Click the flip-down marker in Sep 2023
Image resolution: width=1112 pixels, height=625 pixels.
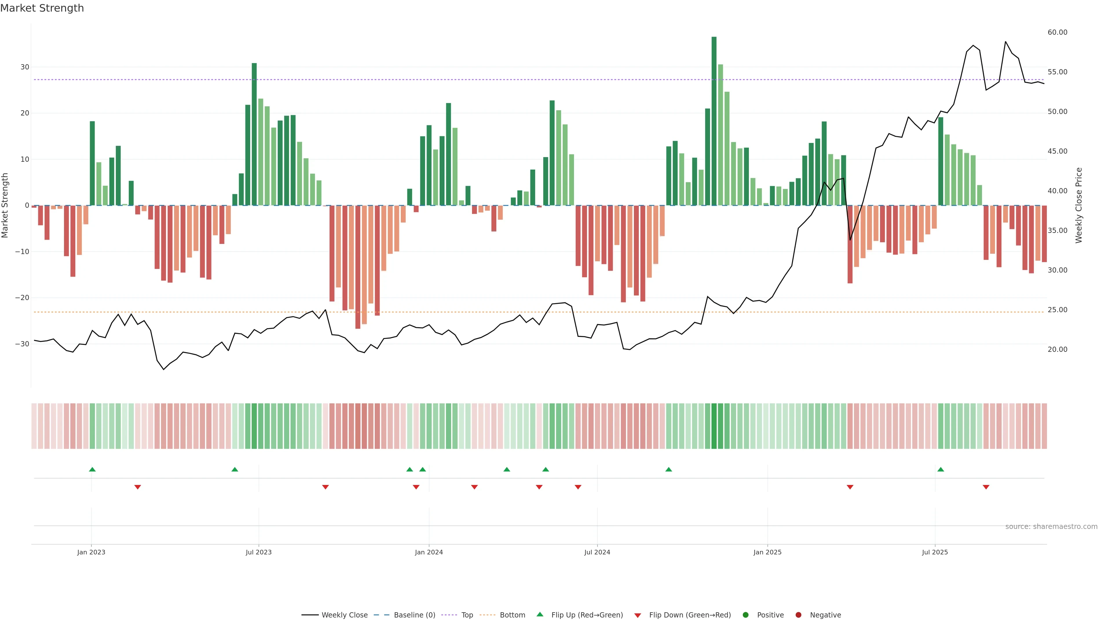point(325,487)
